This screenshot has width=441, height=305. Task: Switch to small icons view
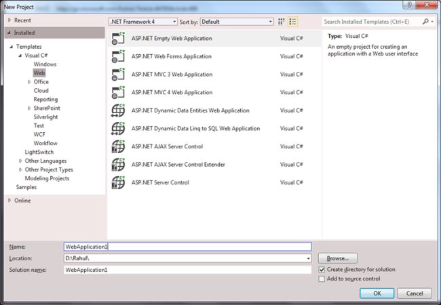[x=282, y=22]
